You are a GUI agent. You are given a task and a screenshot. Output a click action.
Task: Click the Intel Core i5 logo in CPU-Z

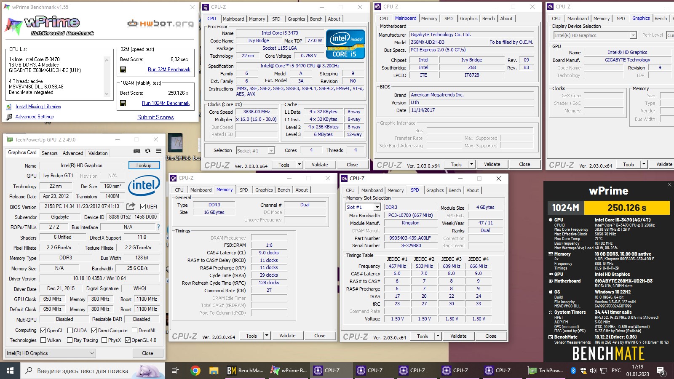[x=345, y=44]
